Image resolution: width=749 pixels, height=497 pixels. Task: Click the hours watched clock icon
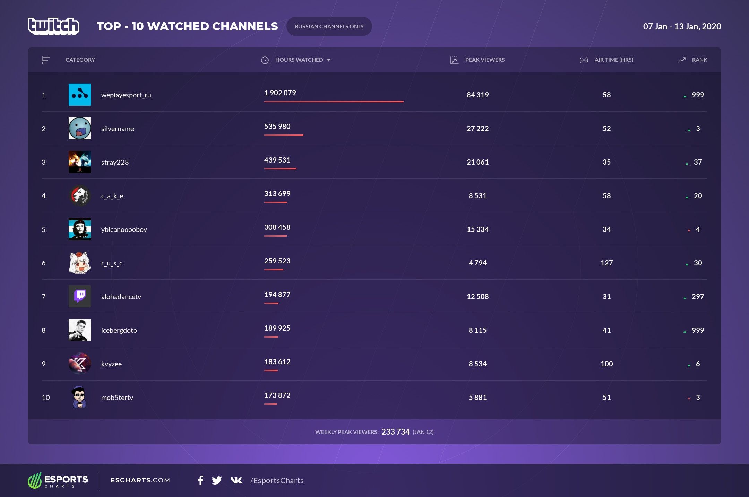click(x=265, y=60)
